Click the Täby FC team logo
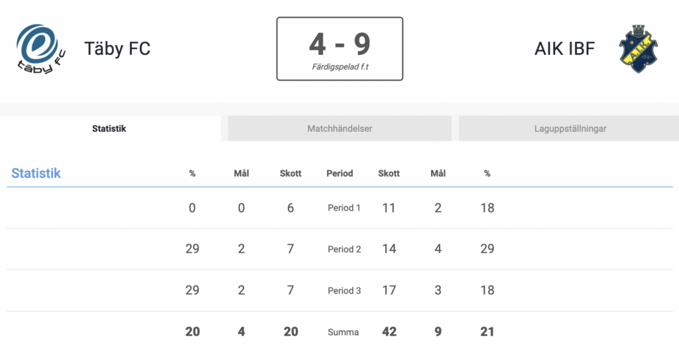The height and width of the screenshot is (351, 679). point(40,49)
